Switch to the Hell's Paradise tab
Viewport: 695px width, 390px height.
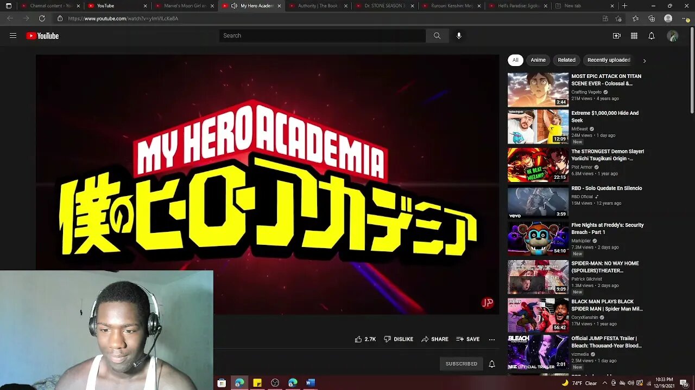[518, 6]
